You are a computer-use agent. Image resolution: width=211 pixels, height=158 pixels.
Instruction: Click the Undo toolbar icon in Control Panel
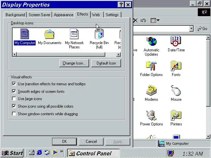pyautogui.click(x=143, y=20)
